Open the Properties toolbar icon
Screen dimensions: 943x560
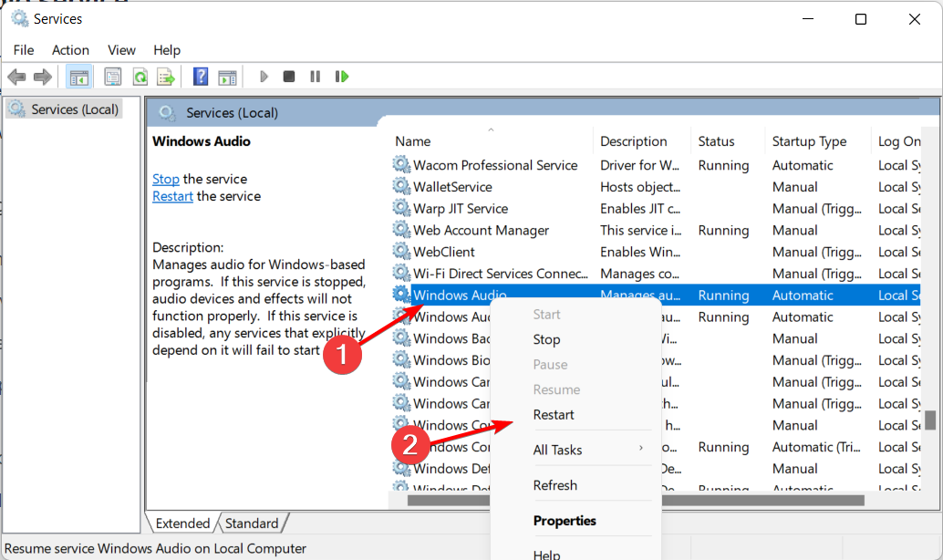tap(112, 77)
